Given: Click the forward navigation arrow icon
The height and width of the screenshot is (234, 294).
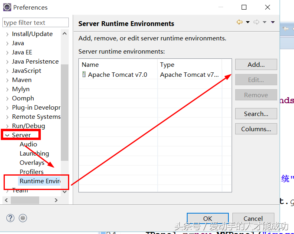Looking at the screenshot, I should pos(256,22).
